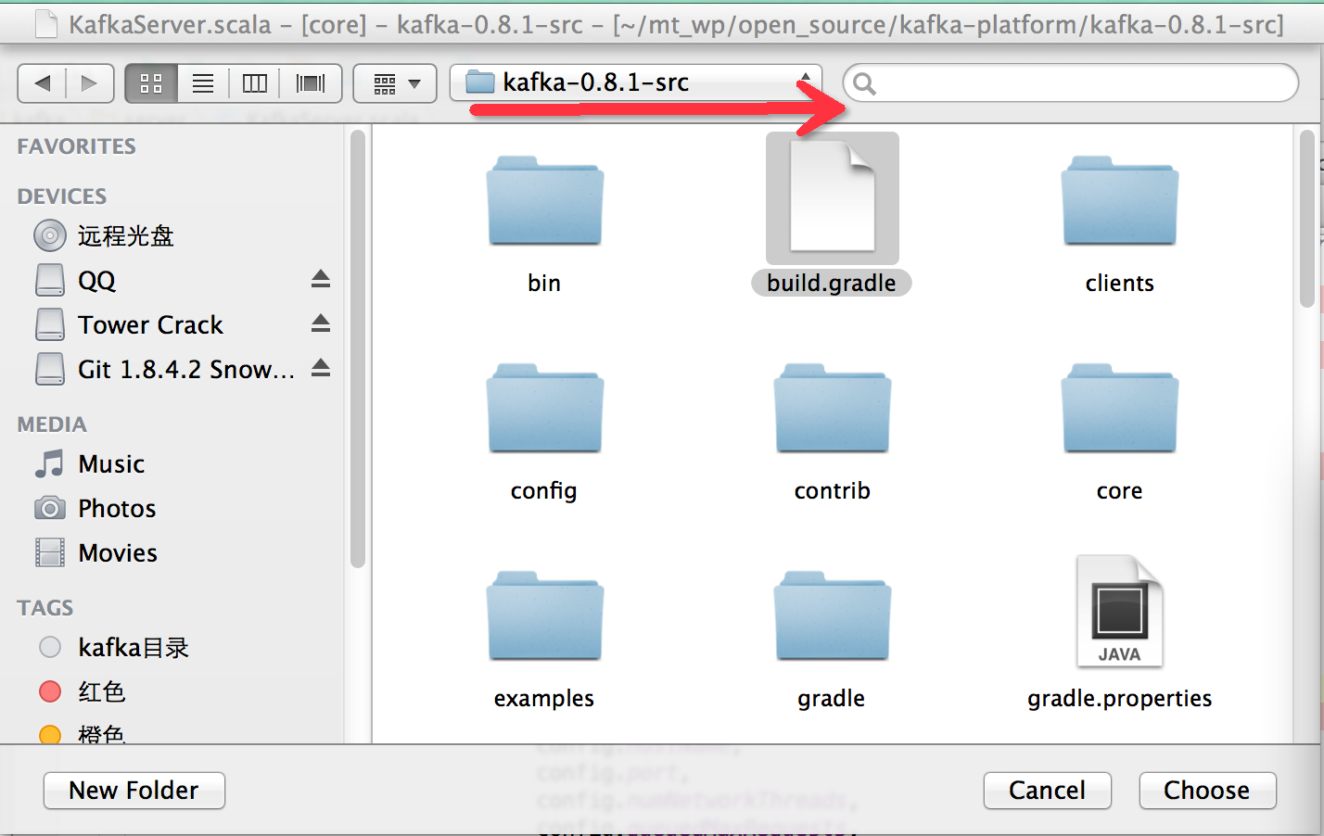Click the remote disc icon beside 远程光盘
Viewport: 1324px width, 836px height.
[x=50, y=235]
